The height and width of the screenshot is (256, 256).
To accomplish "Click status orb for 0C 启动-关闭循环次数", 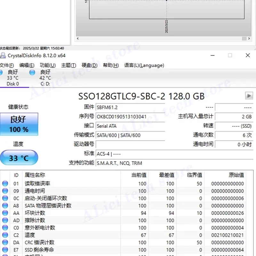I will [x=5, y=198].
